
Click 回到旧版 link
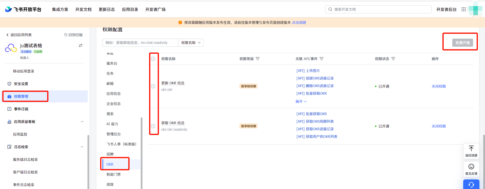(74, 35)
